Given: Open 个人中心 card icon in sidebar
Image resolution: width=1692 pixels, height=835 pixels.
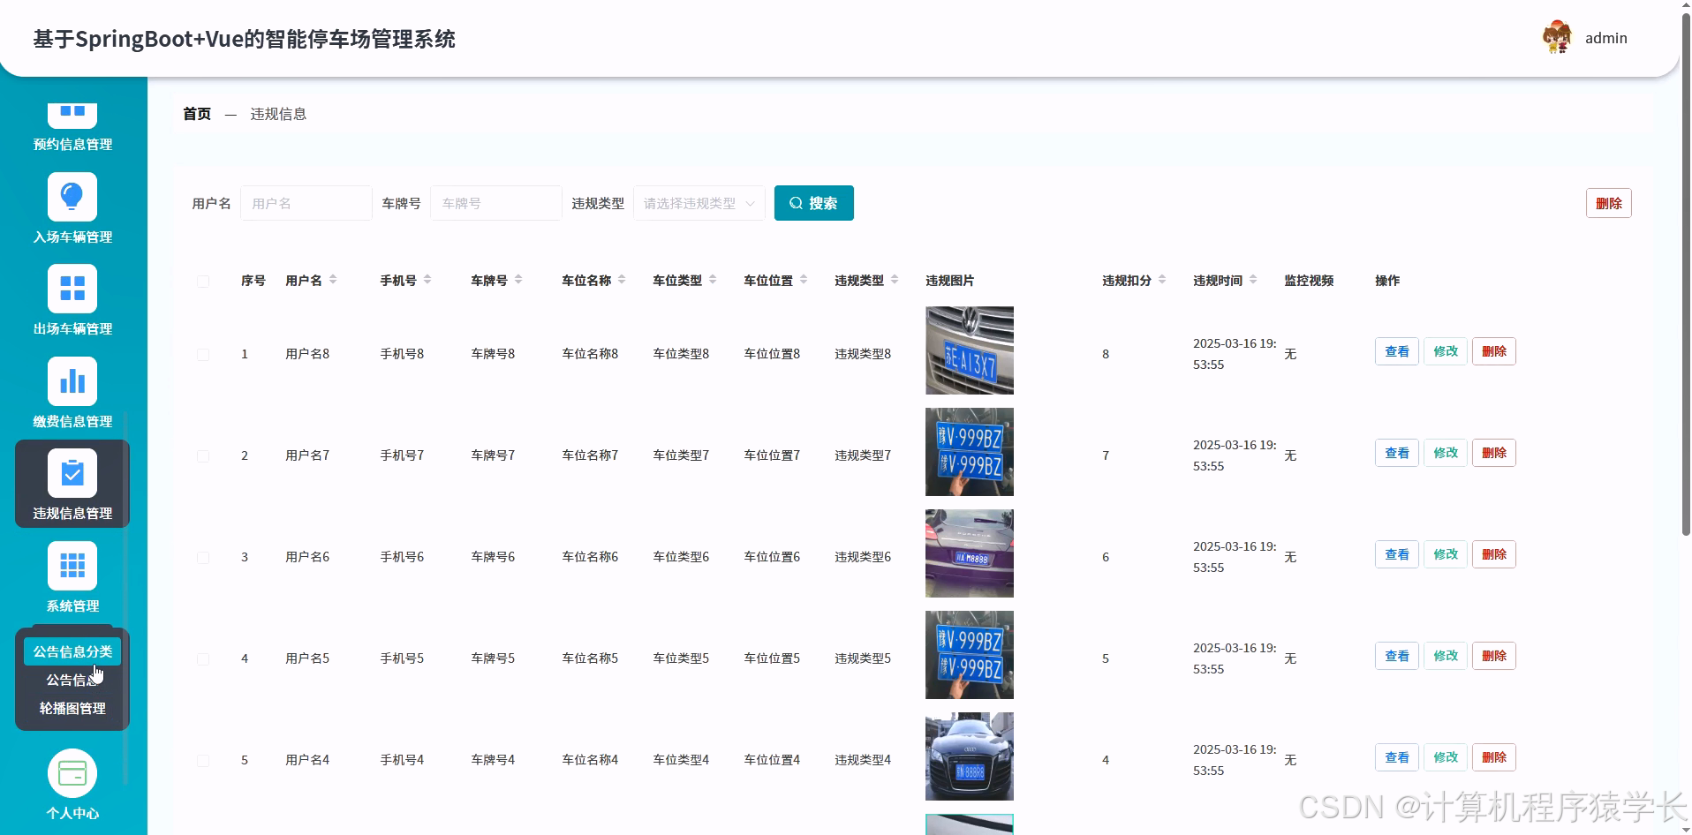Looking at the screenshot, I should click(x=72, y=773).
